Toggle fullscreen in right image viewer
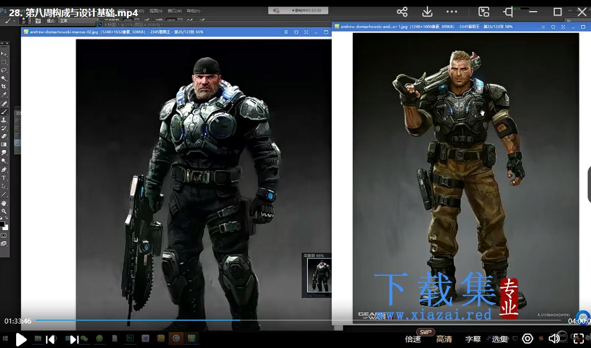This screenshot has width=591, height=348. click(563, 27)
